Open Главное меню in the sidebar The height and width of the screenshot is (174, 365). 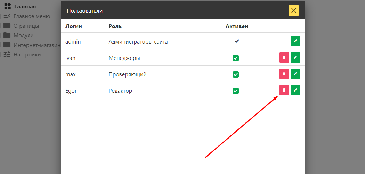(32, 16)
